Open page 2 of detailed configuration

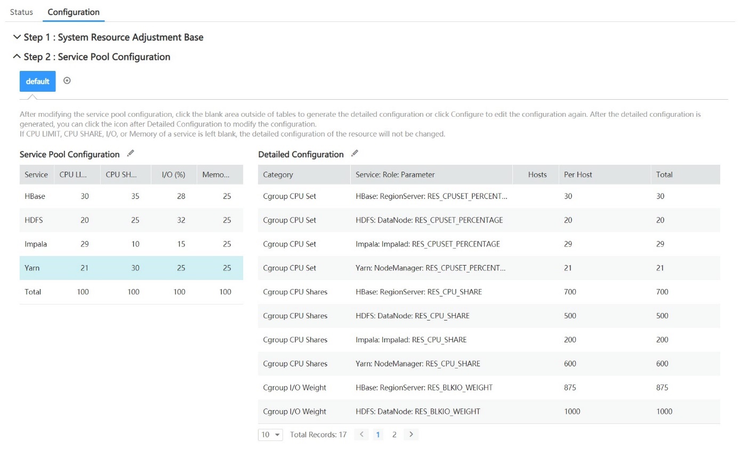394,435
